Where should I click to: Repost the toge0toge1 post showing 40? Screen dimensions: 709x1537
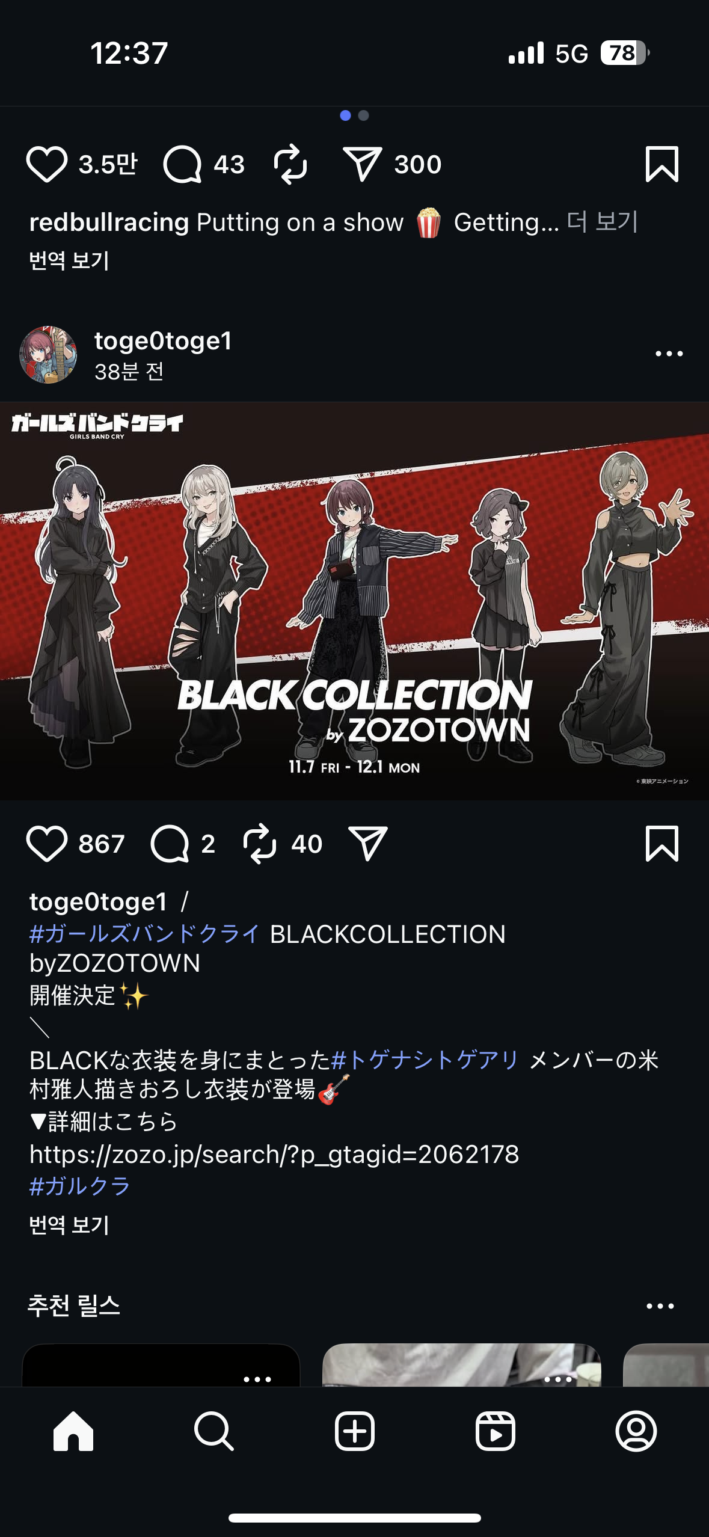pos(260,844)
